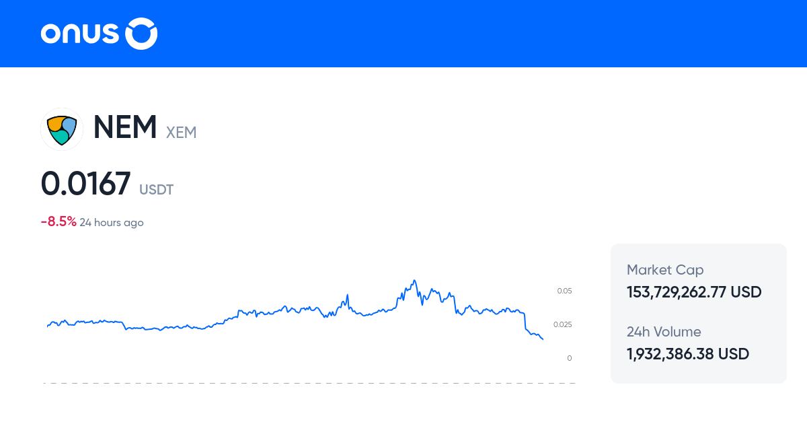Click the final drop at chart's right end
This screenshot has width=807, height=424.
point(542,339)
